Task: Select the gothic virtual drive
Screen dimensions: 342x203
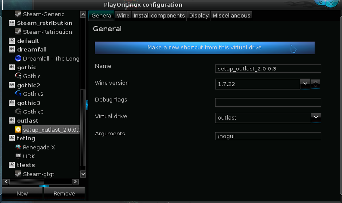Action: coord(26,67)
